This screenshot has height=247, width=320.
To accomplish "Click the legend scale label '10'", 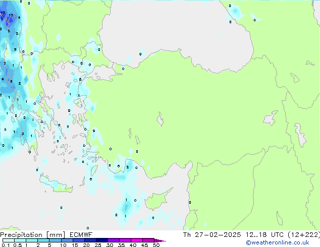I will [x=63, y=245].
